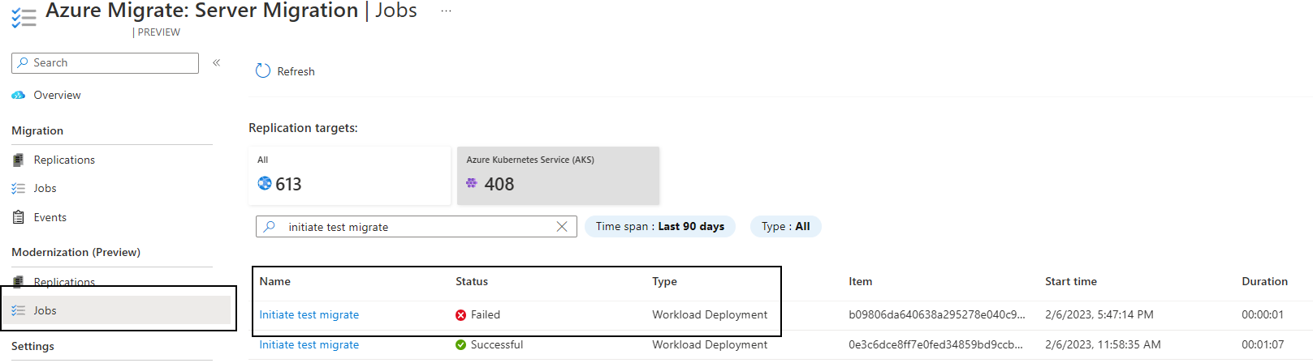This screenshot has height=363, width=1313.
Task: Open Events in the sidebar
Action: coord(50,217)
